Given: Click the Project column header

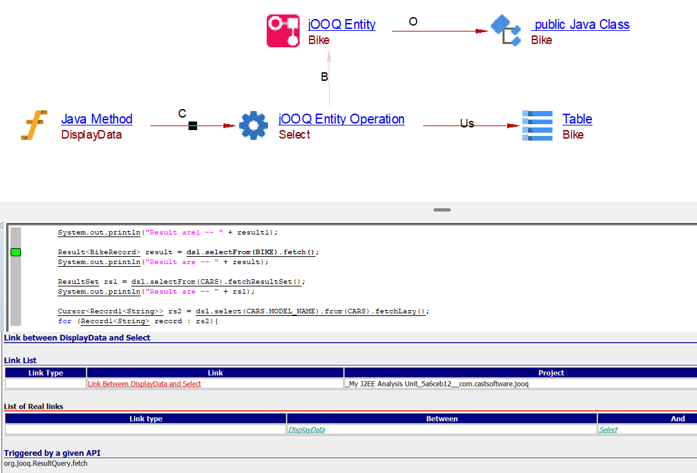Looking at the screenshot, I should click(x=551, y=372).
